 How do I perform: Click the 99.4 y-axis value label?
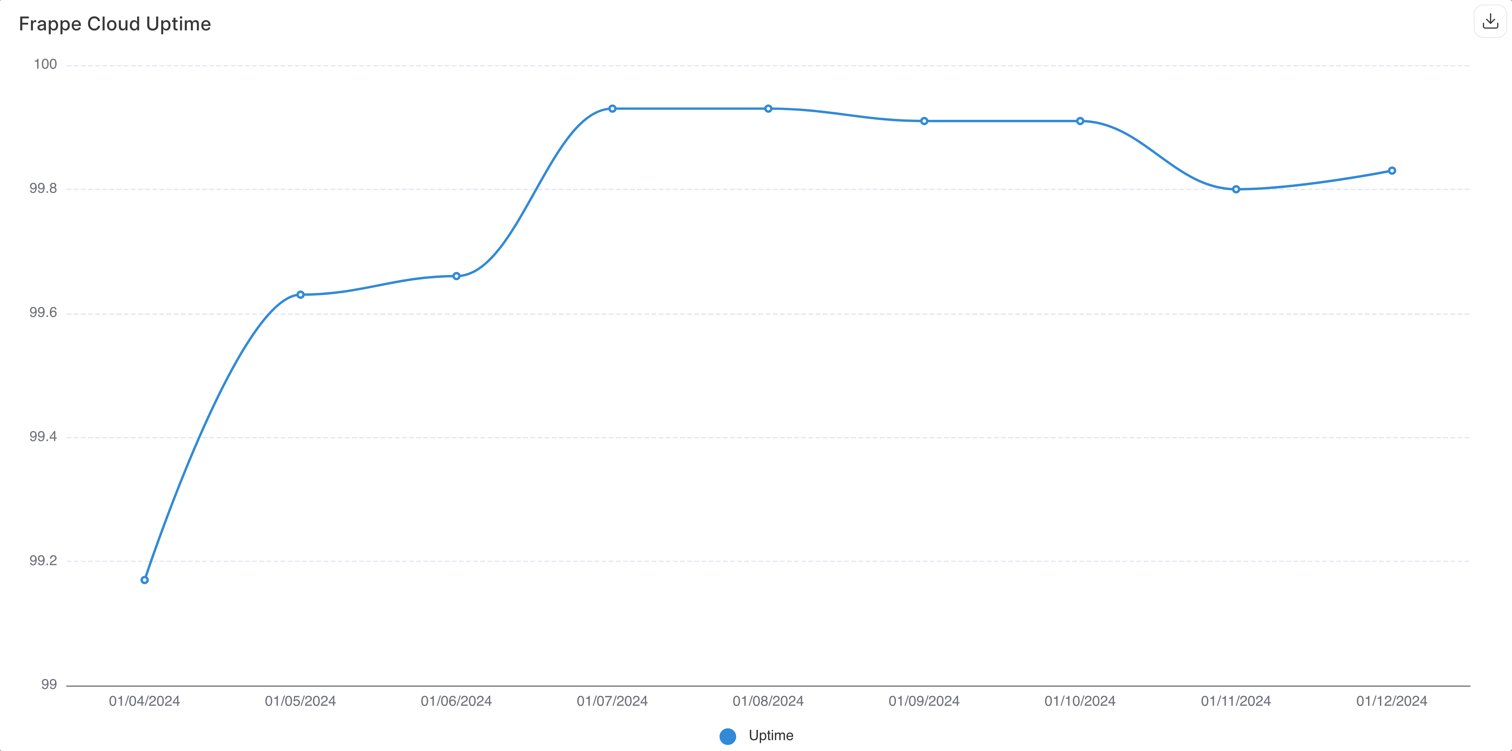point(44,436)
